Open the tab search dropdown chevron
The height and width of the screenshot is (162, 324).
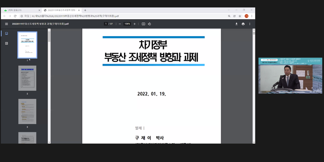point(229,10)
